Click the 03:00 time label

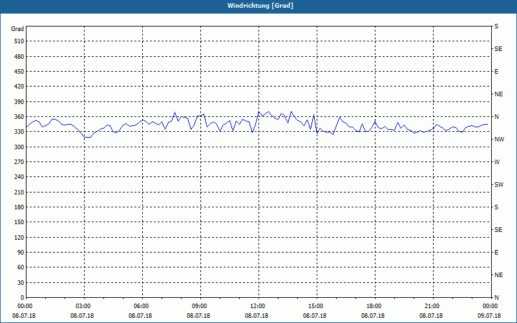[84, 306]
